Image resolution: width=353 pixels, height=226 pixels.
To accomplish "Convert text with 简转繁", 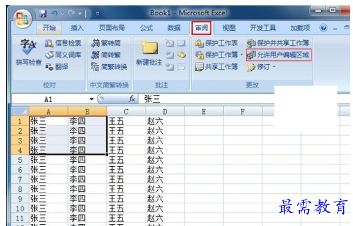I will pyautogui.click(x=106, y=54).
